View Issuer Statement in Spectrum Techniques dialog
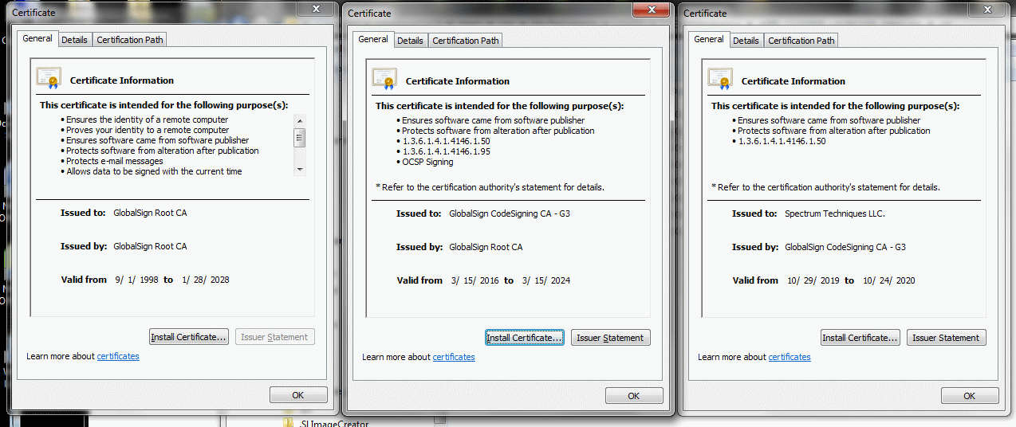 pyautogui.click(x=947, y=338)
